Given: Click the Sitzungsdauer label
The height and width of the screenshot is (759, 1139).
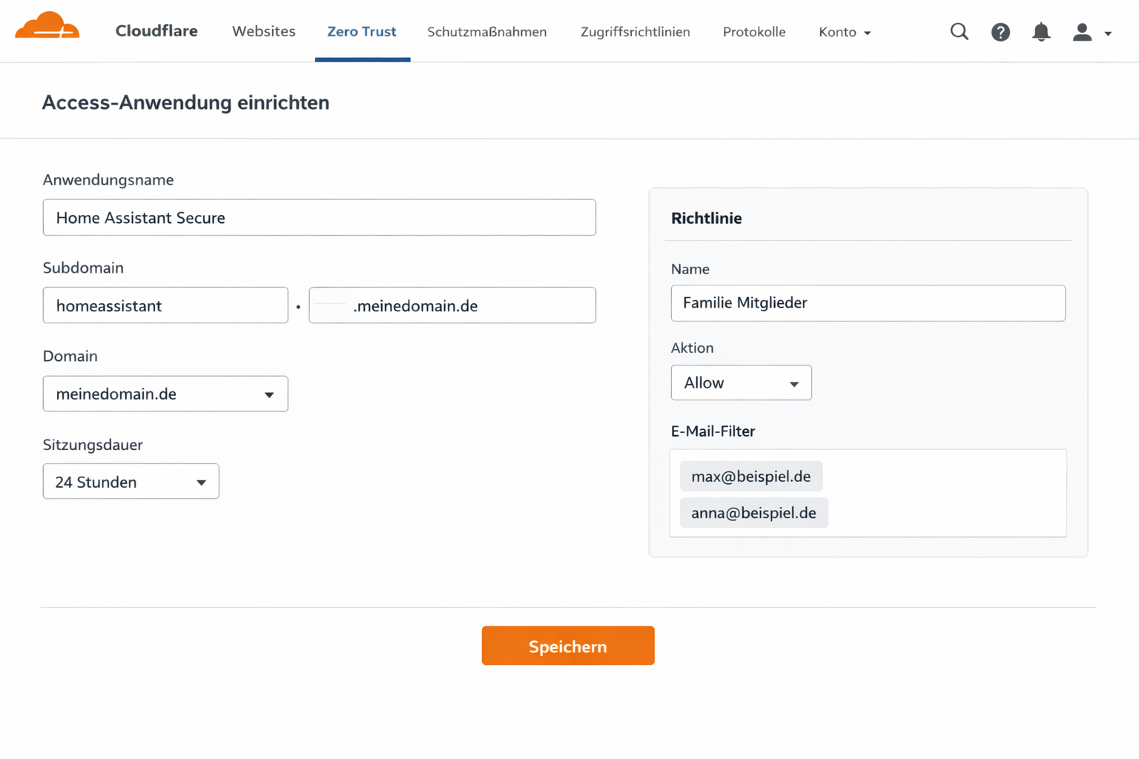Looking at the screenshot, I should pyautogui.click(x=93, y=445).
